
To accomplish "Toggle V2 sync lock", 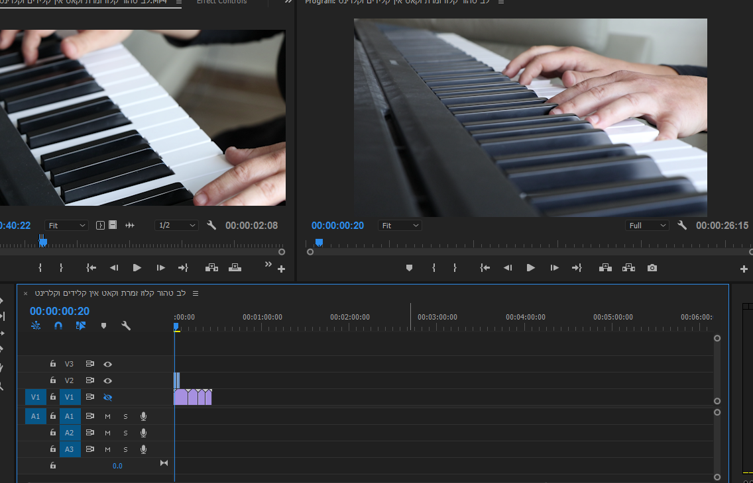I will pos(89,380).
